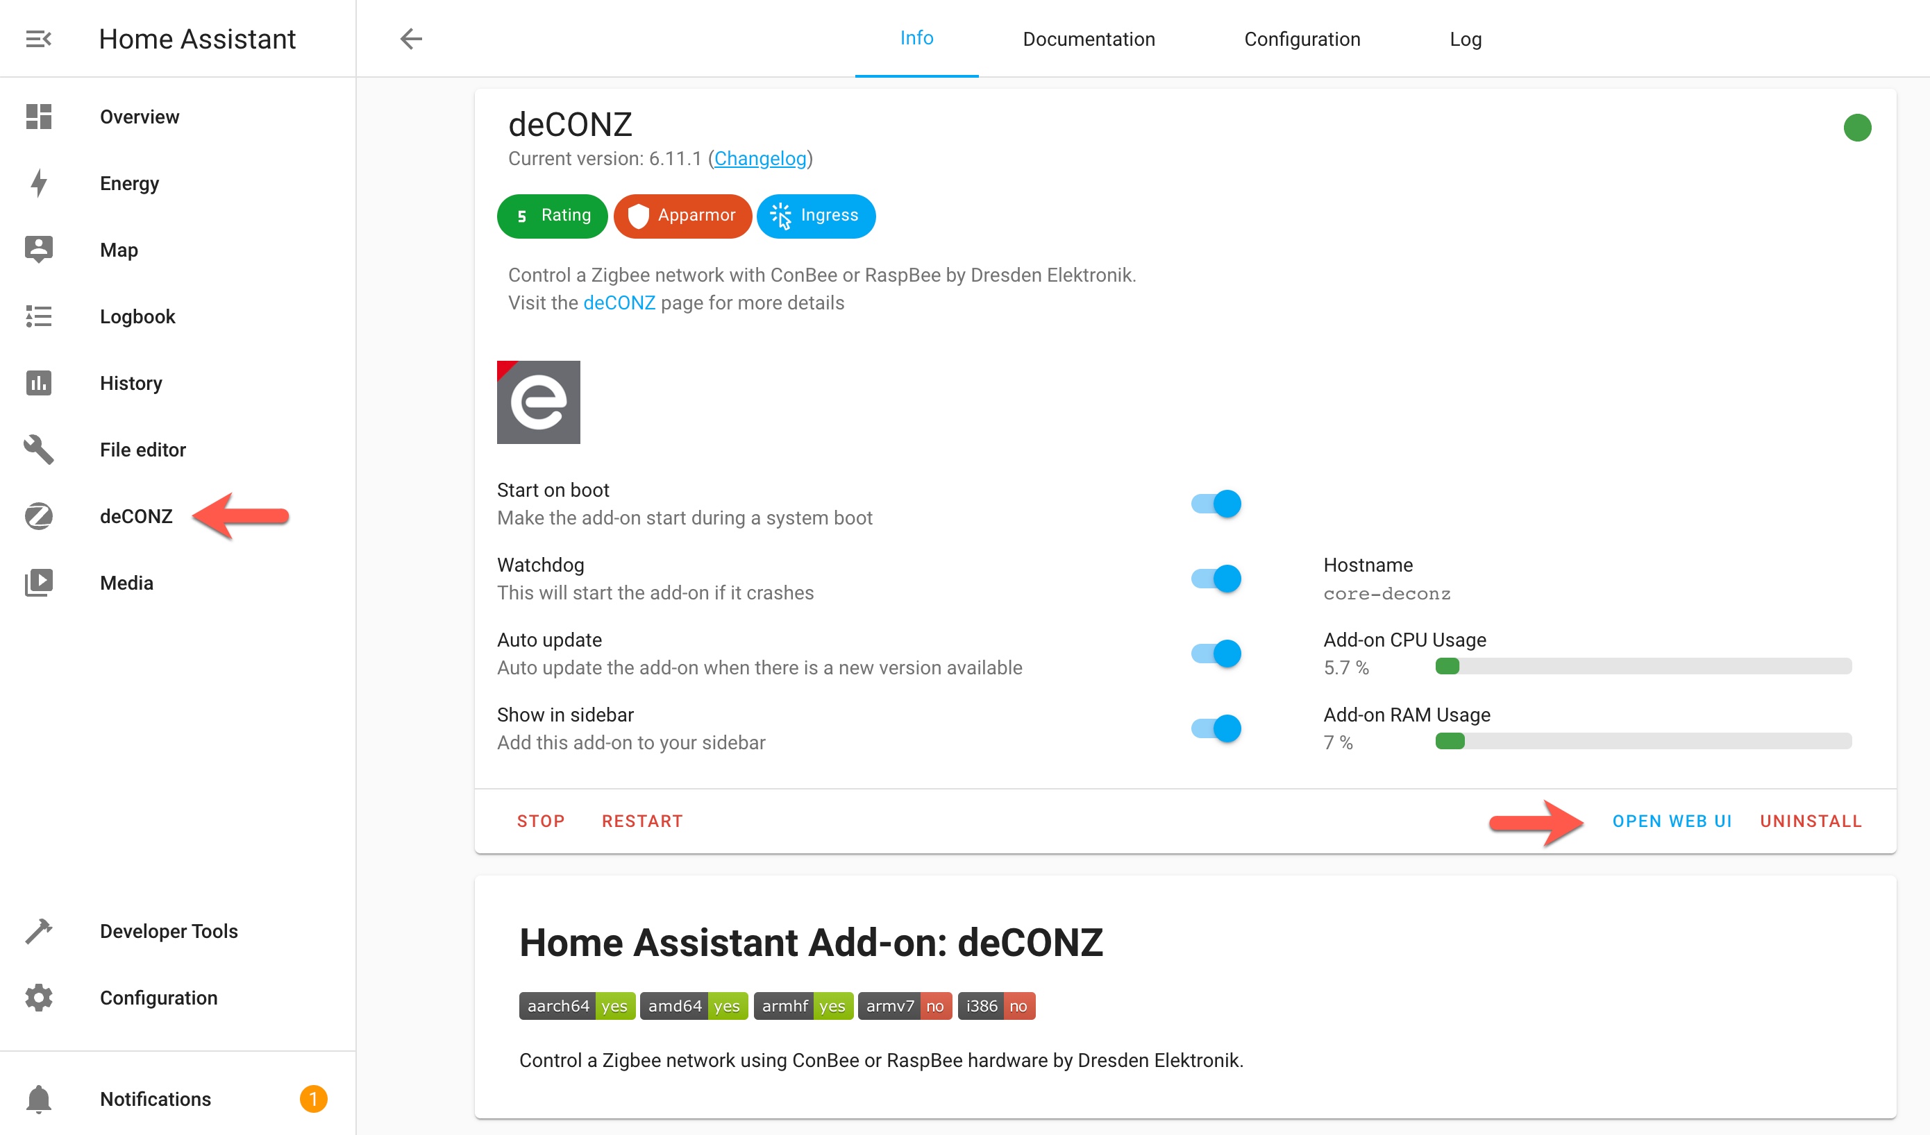Click the Add-on CPU Usage bar

coord(1643,666)
